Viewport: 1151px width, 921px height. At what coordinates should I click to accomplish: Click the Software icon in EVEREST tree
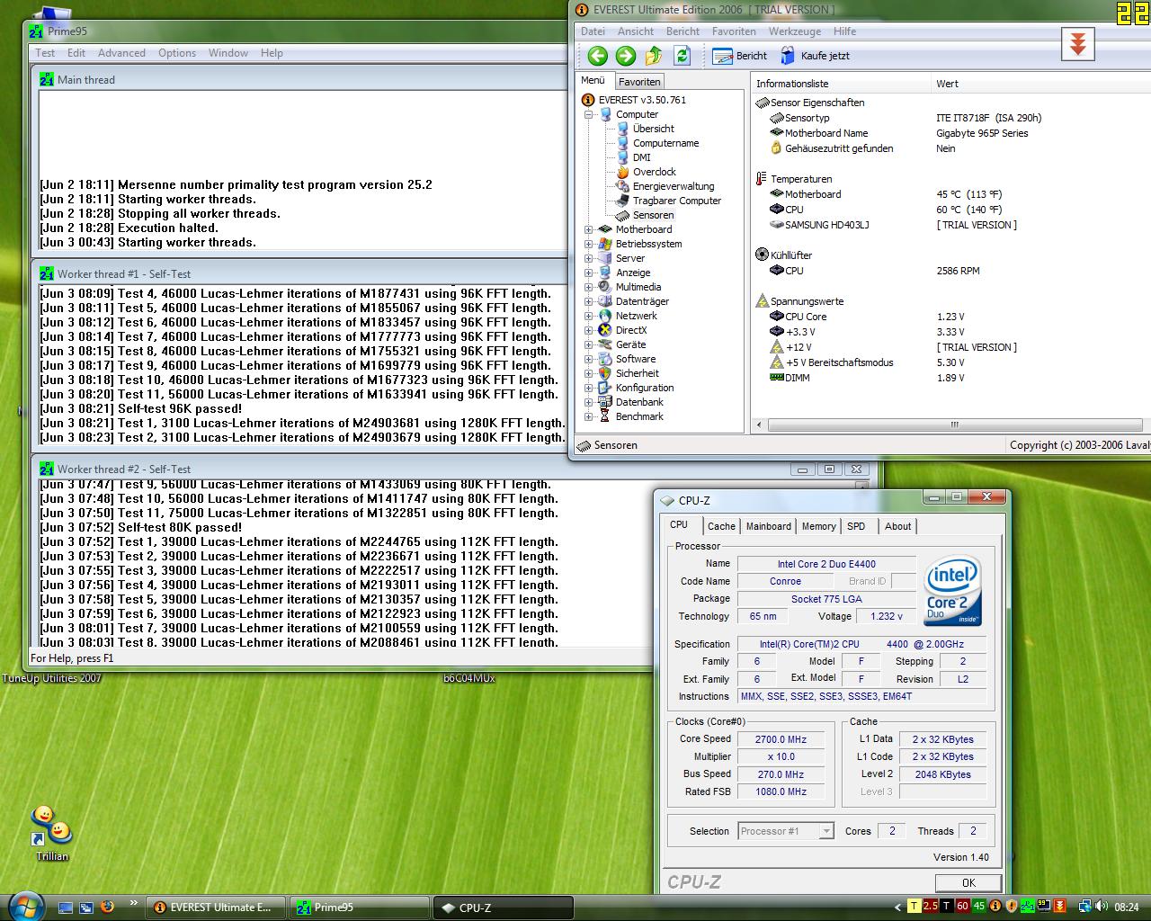(605, 359)
